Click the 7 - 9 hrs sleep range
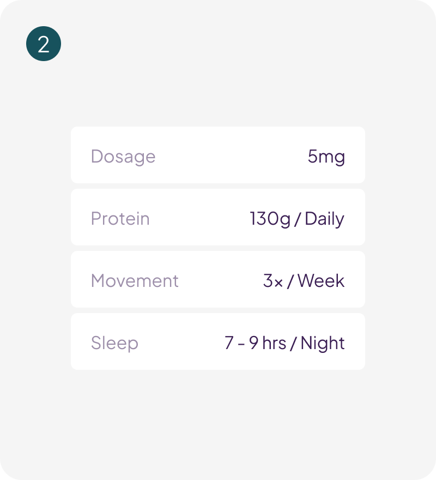The width and height of the screenshot is (436, 480). click(255, 343)
